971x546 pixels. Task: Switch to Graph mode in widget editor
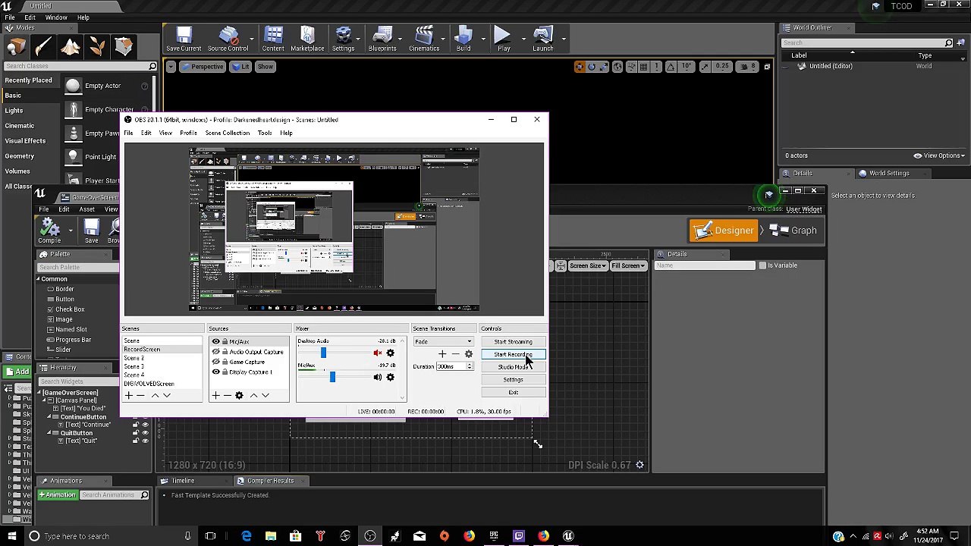pyautogui.click(x=794, y=231)
